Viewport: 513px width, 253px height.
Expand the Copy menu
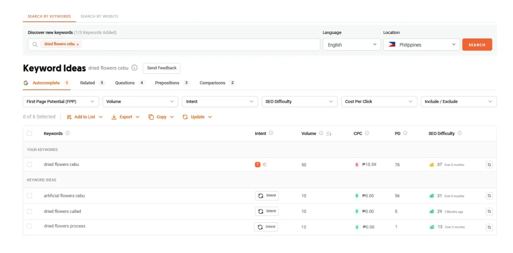(x=161, y=117)
